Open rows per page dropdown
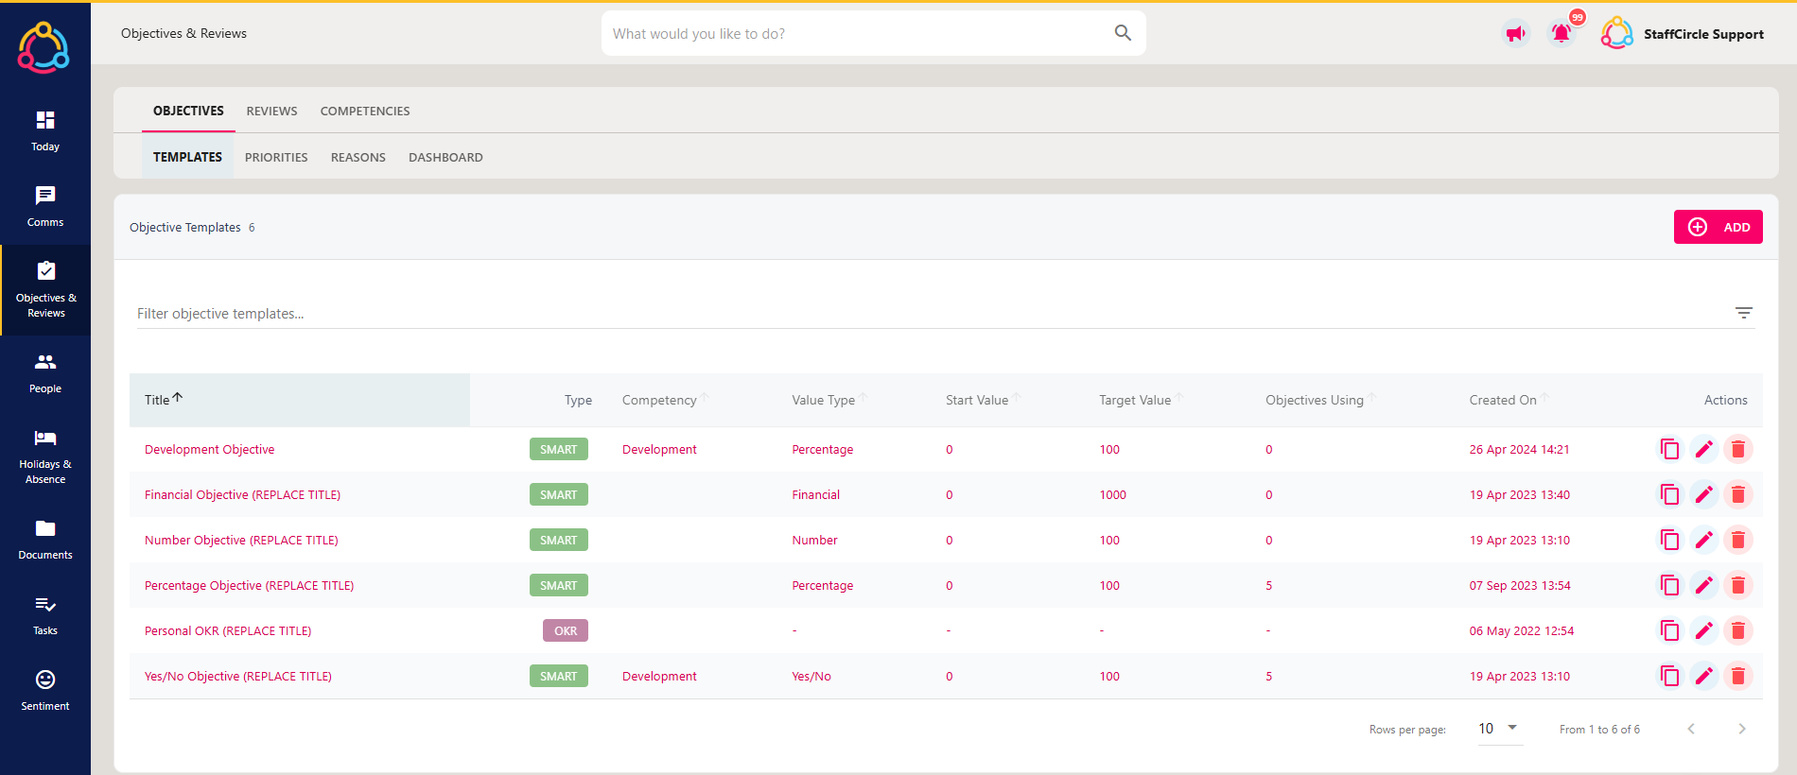 click(x=1500, y=728)
